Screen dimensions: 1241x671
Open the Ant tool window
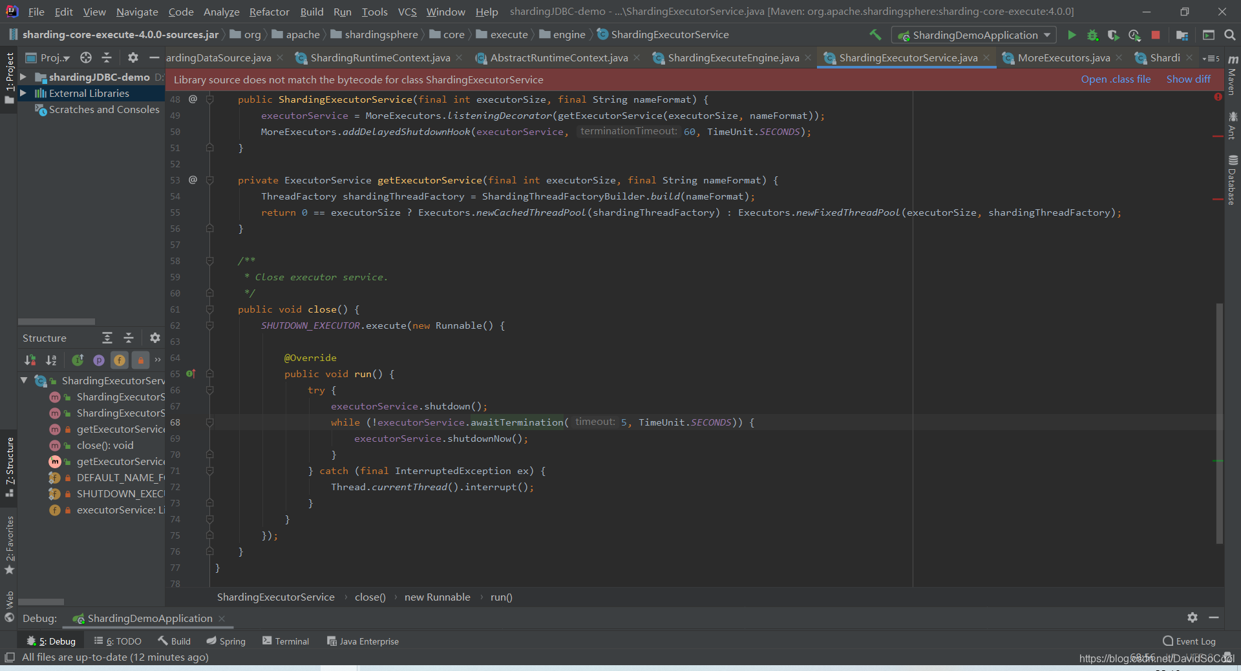point(1233,125)
